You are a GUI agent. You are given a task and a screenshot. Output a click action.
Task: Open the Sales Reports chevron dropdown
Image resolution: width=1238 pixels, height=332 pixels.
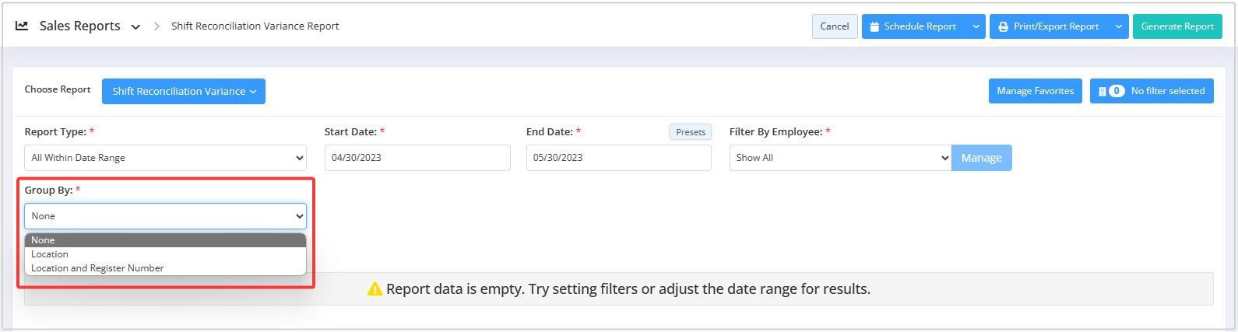[135, 26]
